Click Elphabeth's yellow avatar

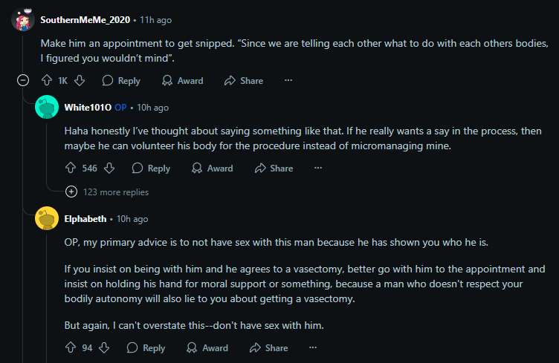(x=47, y=219)
